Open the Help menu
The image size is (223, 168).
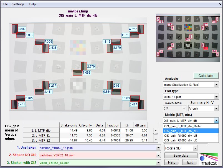coord(32,4)
